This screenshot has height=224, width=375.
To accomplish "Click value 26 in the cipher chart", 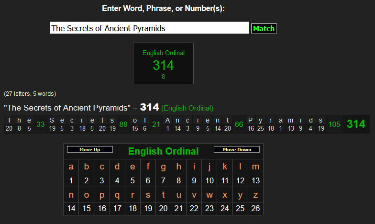I will click(255, 209).
